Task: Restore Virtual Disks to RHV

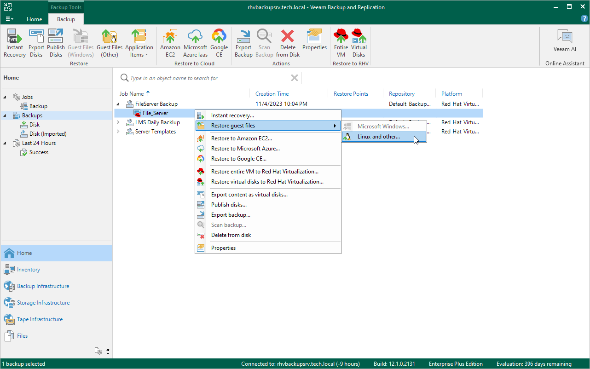Action: (x=359, y=43)
